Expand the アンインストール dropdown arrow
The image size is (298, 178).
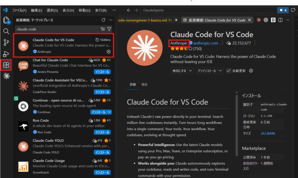220,71
